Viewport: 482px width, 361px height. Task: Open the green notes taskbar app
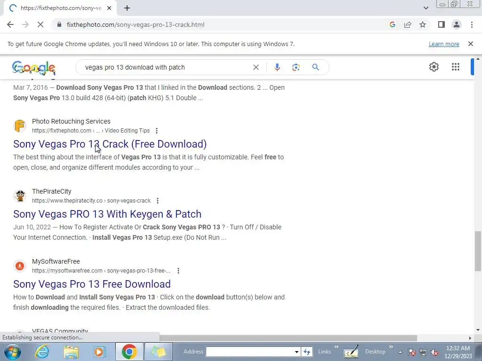[158, 352]
